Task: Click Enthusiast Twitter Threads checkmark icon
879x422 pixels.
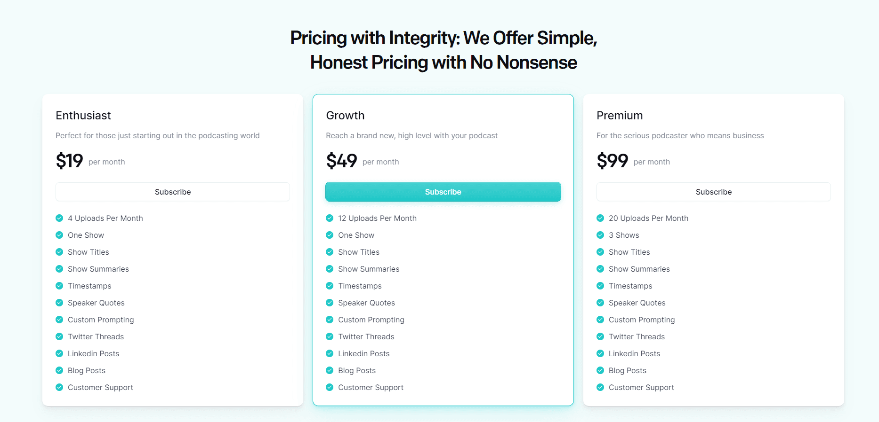Action: [59, 336]
